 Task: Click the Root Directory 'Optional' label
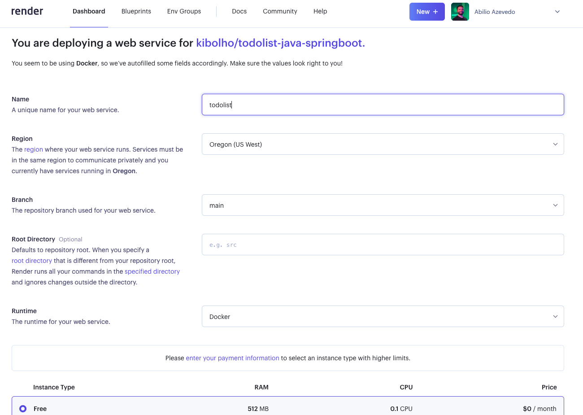pyautogui.click(x=70, y=240)
